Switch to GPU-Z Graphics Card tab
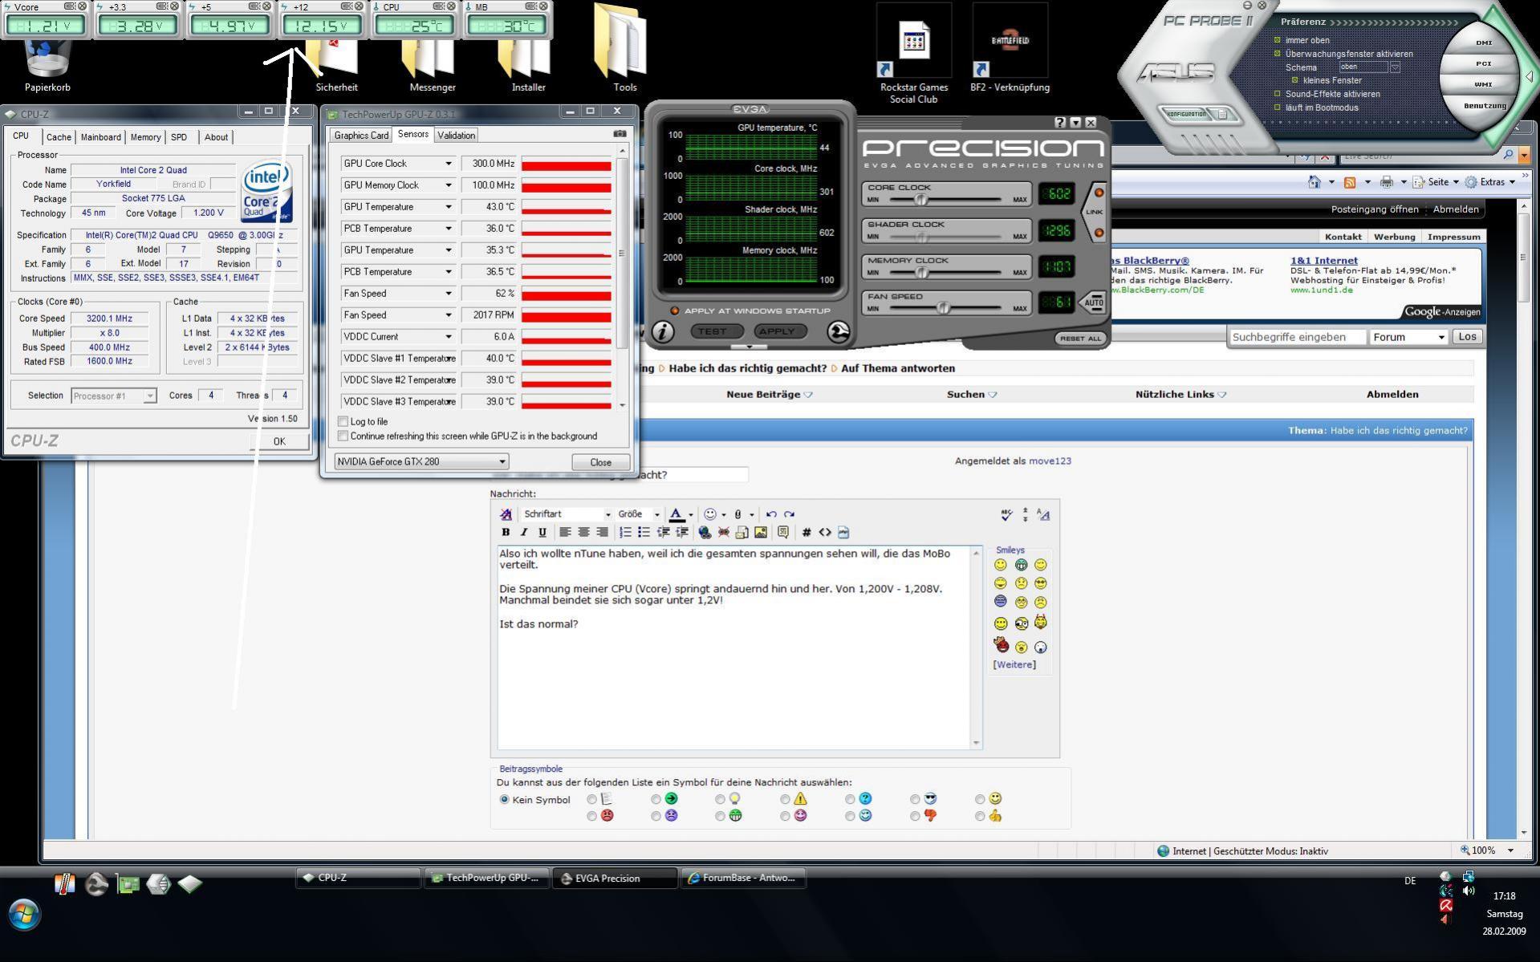 pyautogui.click(x=361, y=136)
